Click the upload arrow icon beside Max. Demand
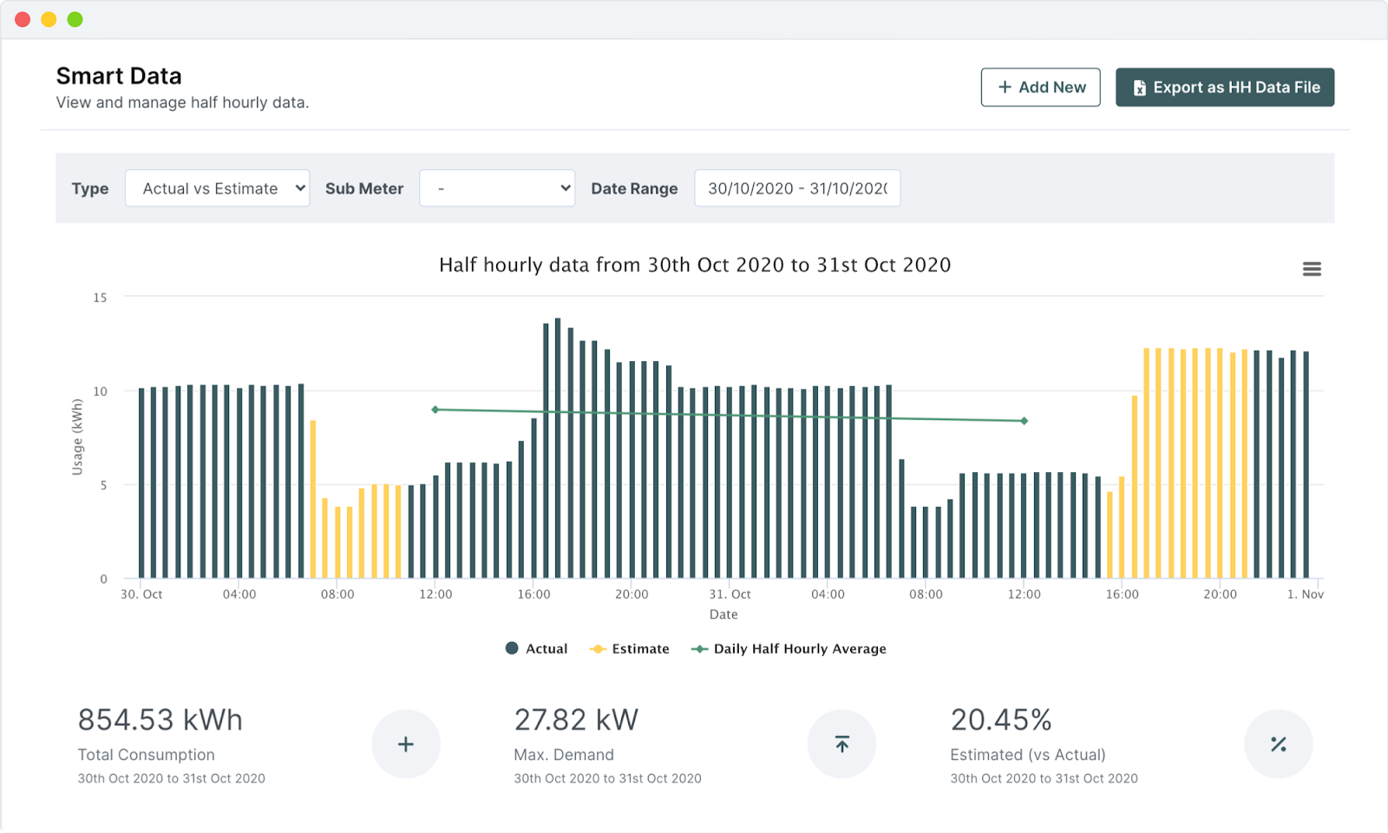 tap(841, 744)
